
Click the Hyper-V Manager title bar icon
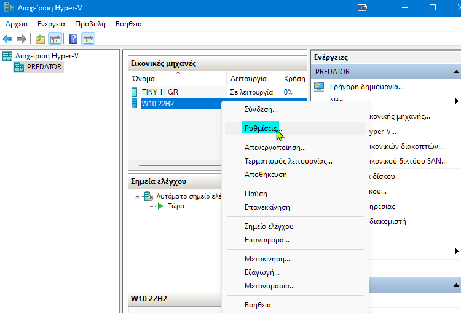(x=9, y=7)
